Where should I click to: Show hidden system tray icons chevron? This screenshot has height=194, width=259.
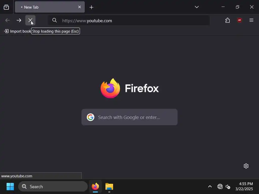click(210, 187)
